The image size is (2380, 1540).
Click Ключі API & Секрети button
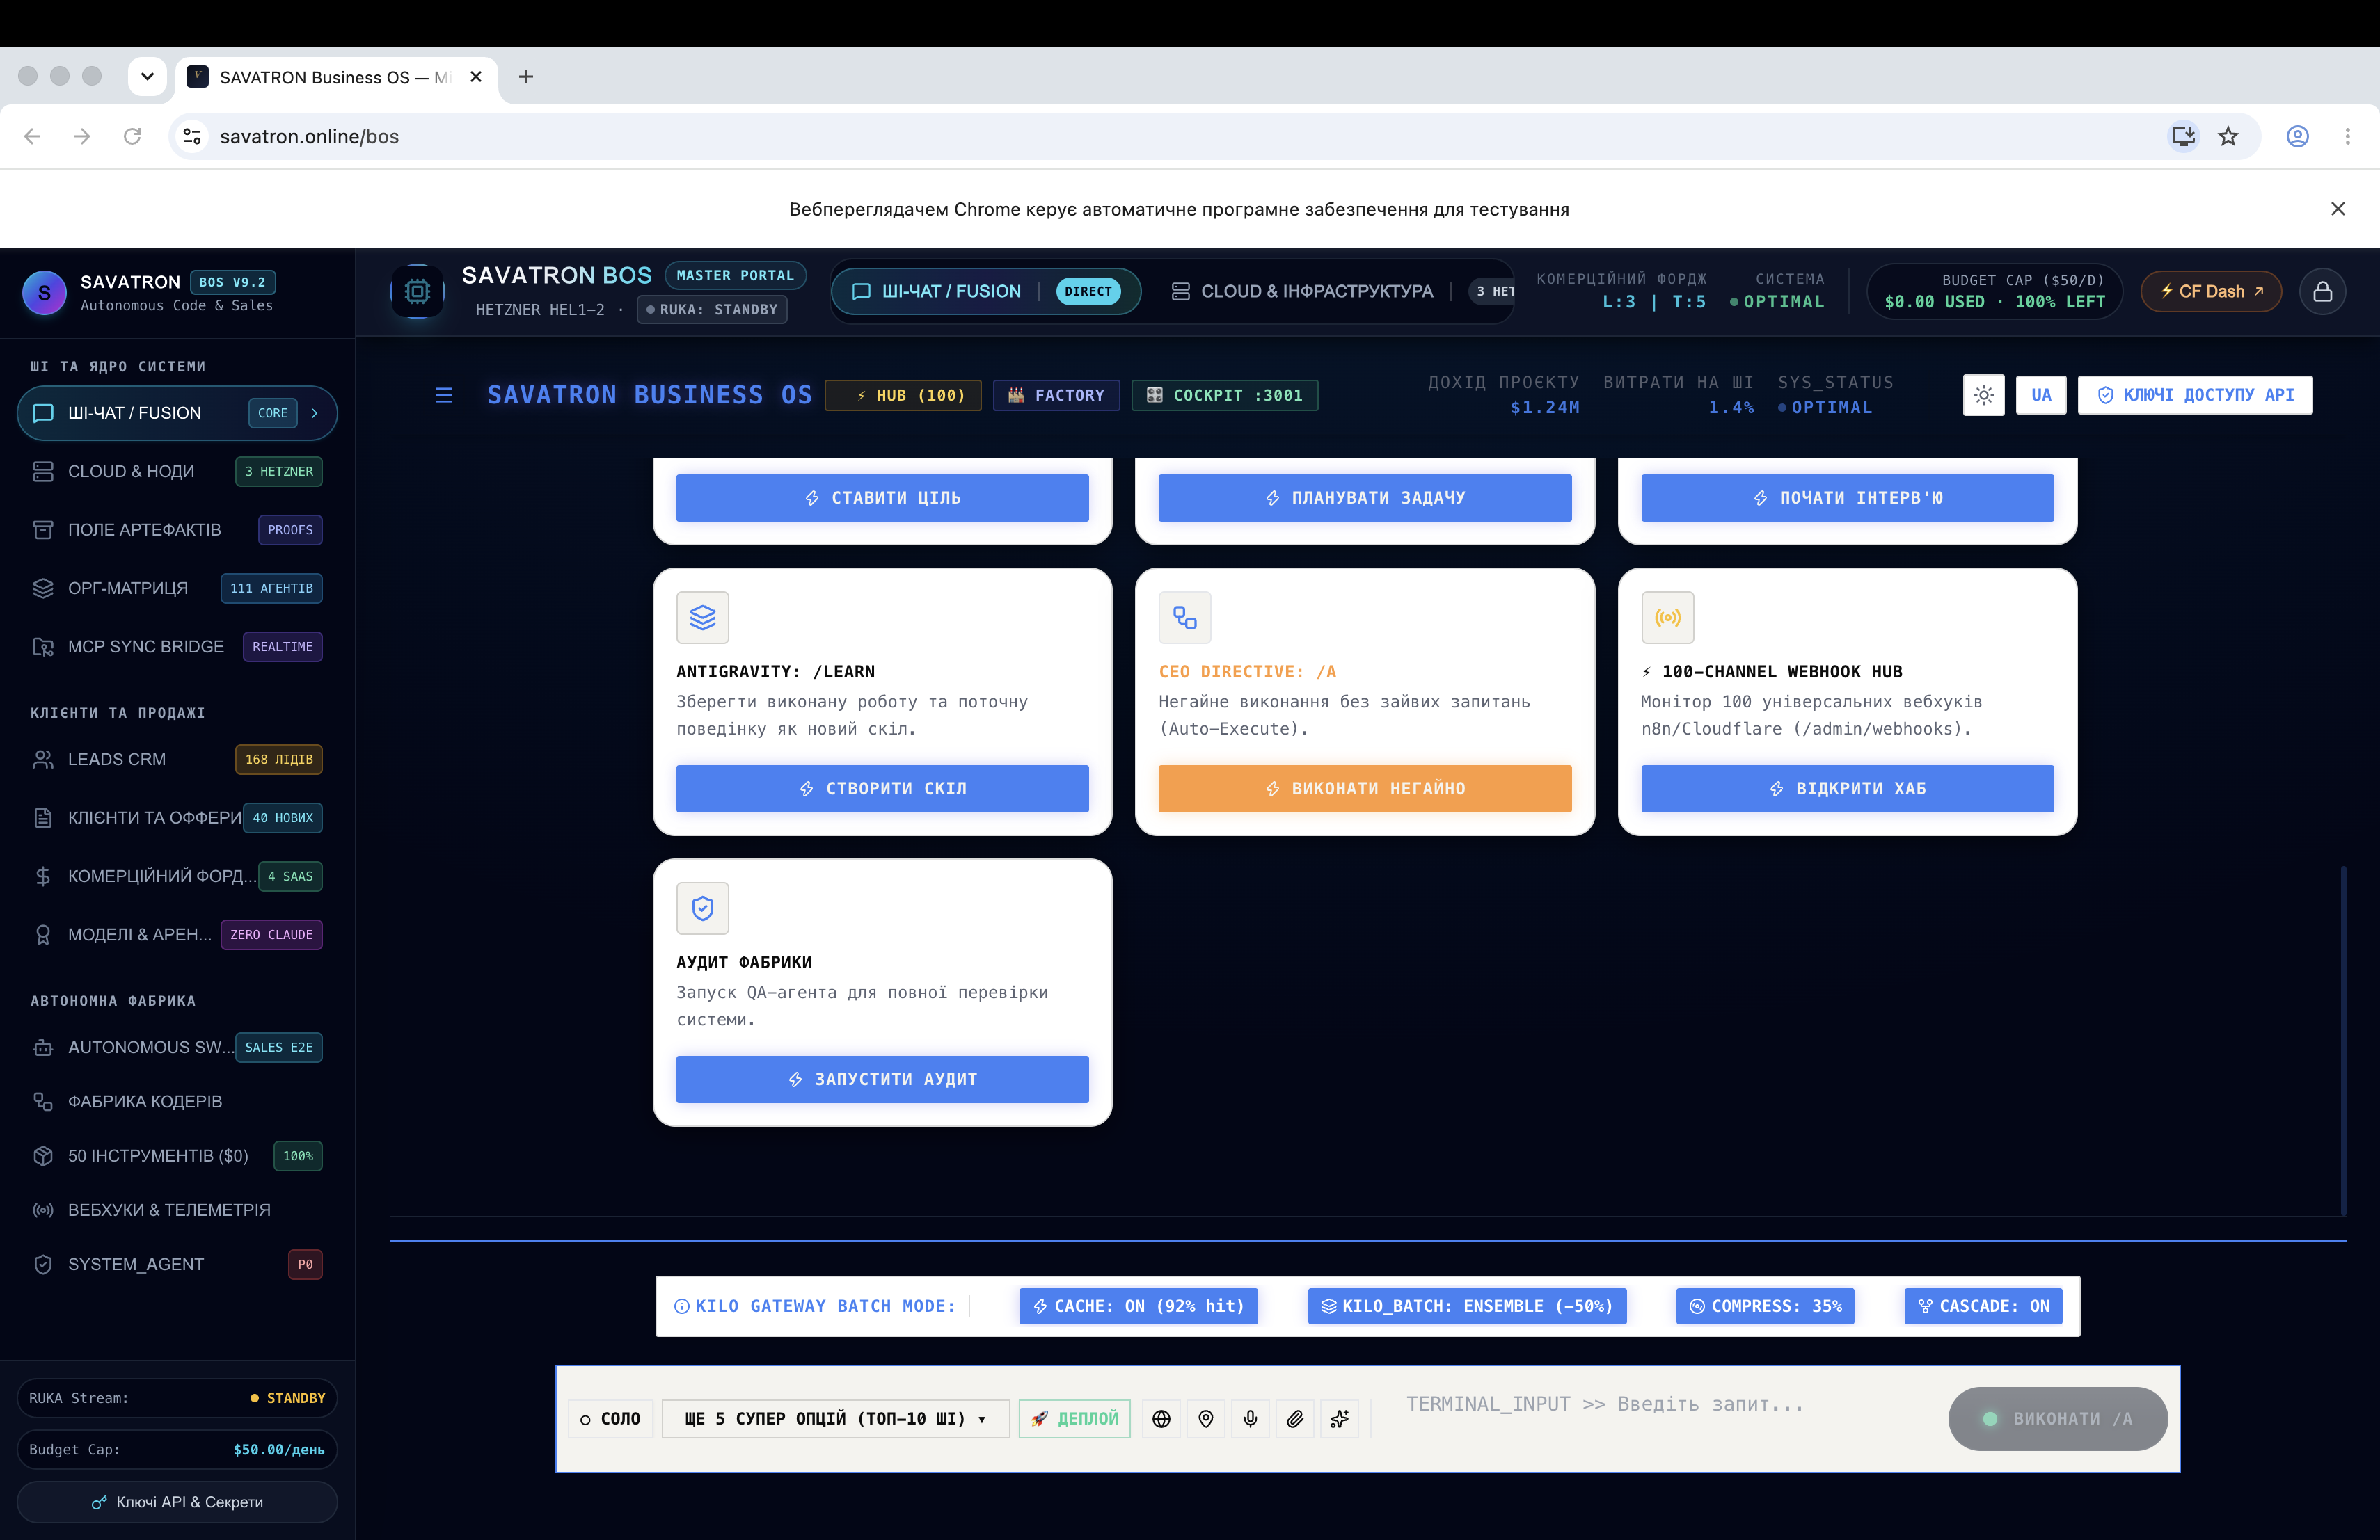click(x=177, y=1502)
